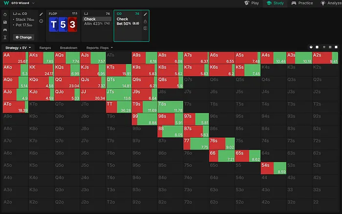Switch to the Ranges tab
Screen dimensions: 342x214
click(x=45, y=48)
